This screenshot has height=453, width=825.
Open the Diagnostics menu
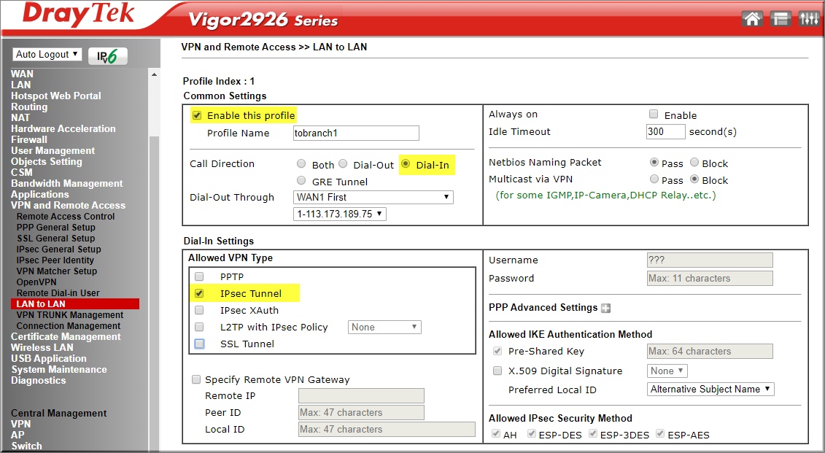point(39,380)
